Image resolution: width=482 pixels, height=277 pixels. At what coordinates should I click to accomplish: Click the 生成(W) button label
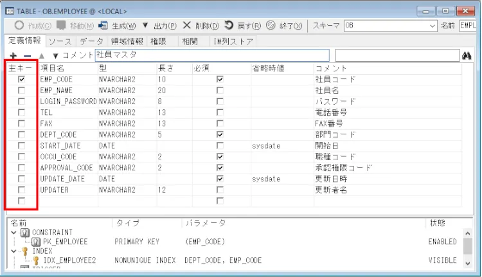tap(123, 26)
